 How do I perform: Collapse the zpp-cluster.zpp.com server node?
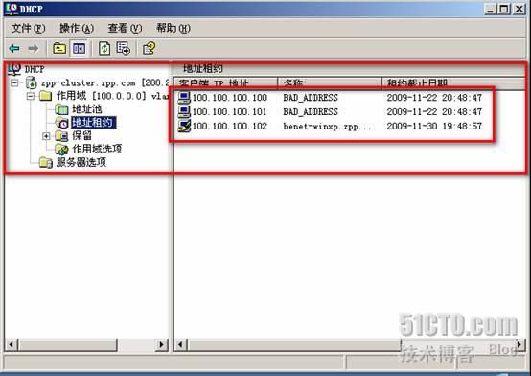click(x=14, y=83)
